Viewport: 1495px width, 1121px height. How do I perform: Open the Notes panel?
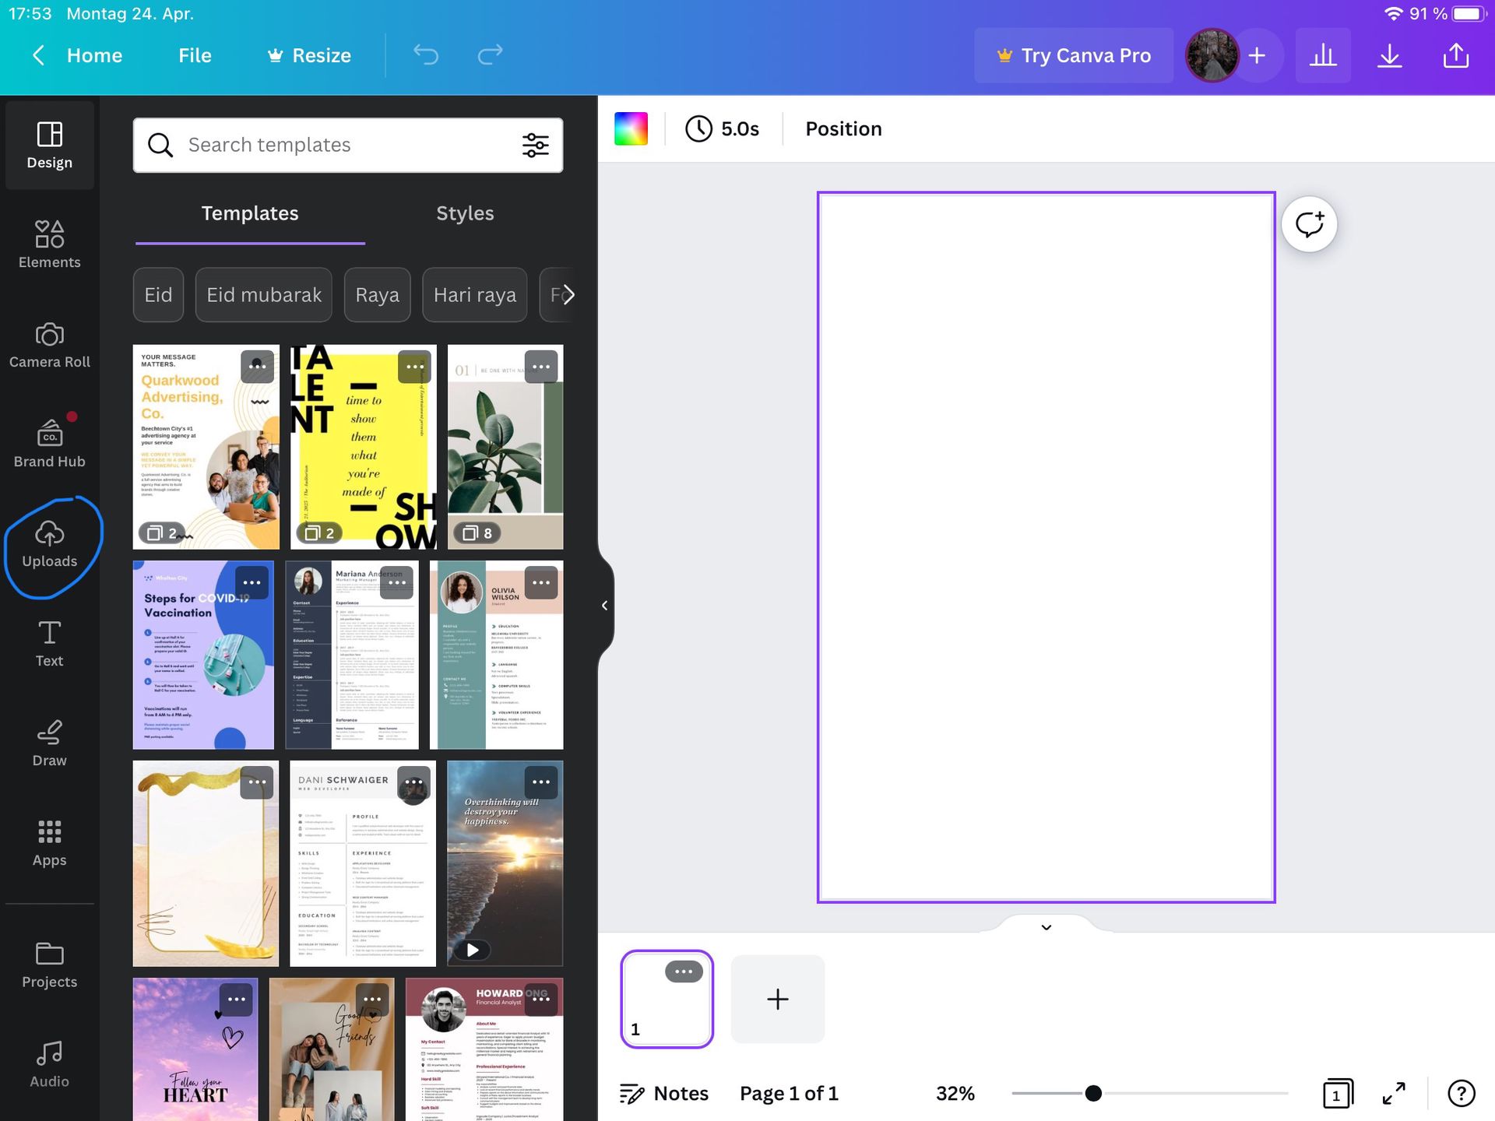click(x=663, y=1093)
